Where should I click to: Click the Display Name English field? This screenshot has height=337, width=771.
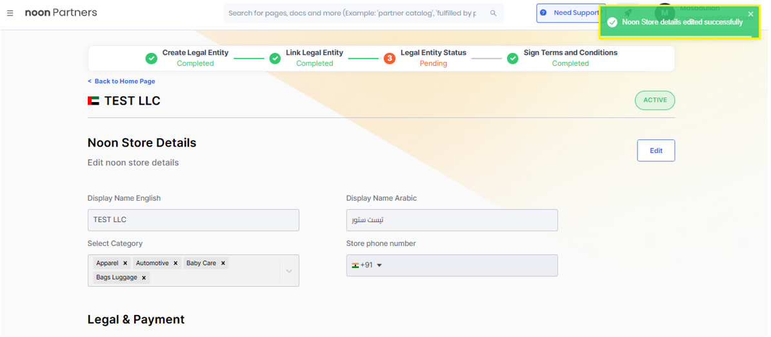194,220
